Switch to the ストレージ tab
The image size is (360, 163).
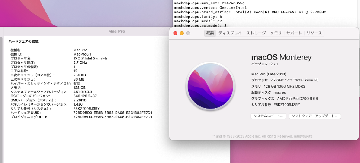click(256, 33)
